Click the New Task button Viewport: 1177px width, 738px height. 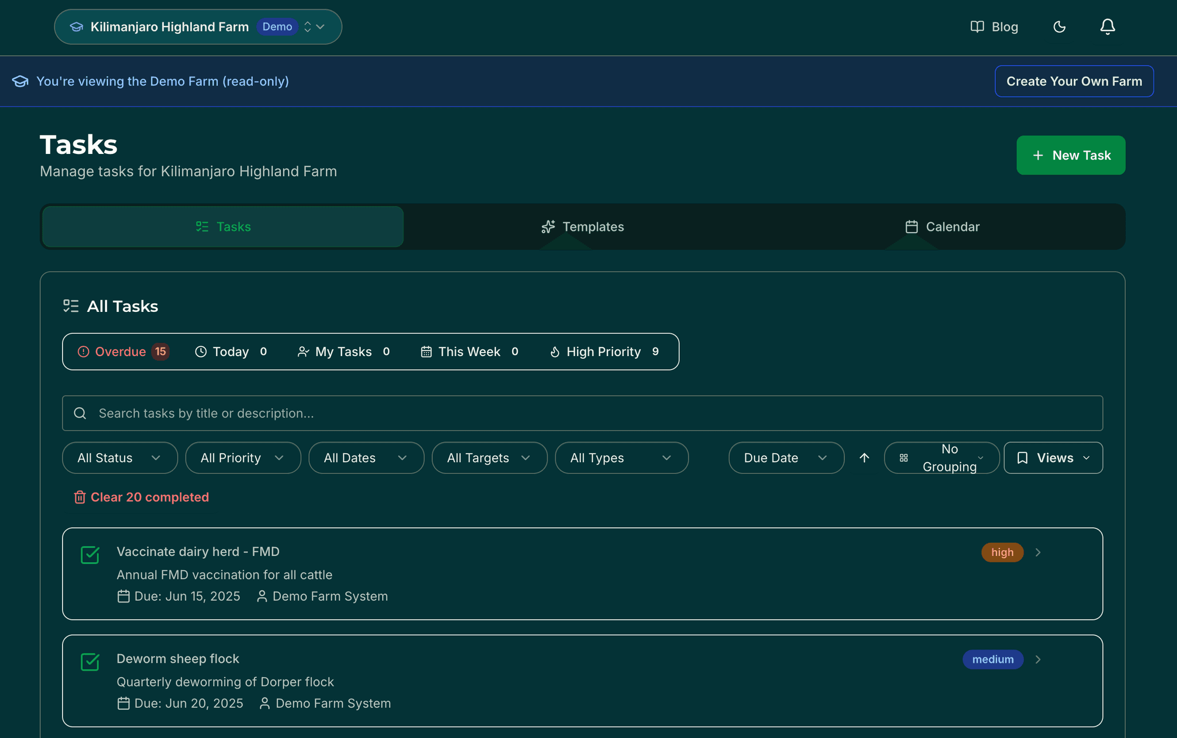pyautogui.click(x=1070, y=155)
